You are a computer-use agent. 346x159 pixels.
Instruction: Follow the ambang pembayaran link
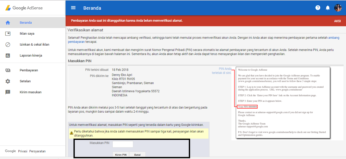click(334, 37)
